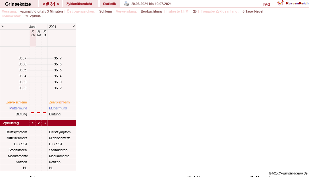Click the right 36.2 temperature label
Screen dimensions: 309x177
pos(58,88)
